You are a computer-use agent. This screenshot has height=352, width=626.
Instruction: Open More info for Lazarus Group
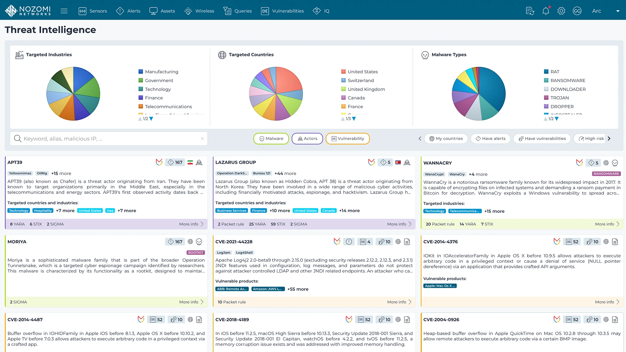(x=399, y=224)
